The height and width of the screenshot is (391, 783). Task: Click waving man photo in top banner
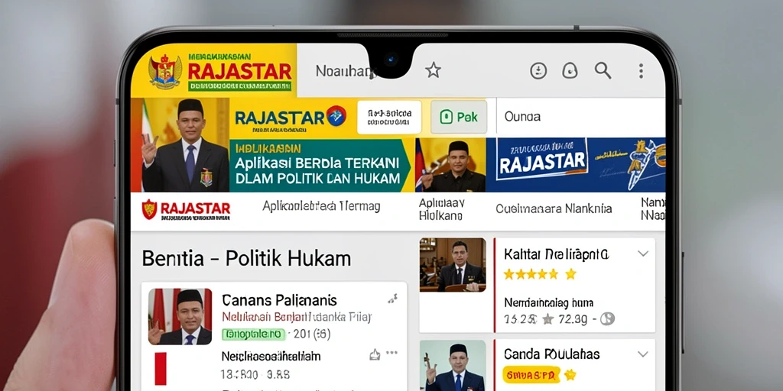coord(180,145)
